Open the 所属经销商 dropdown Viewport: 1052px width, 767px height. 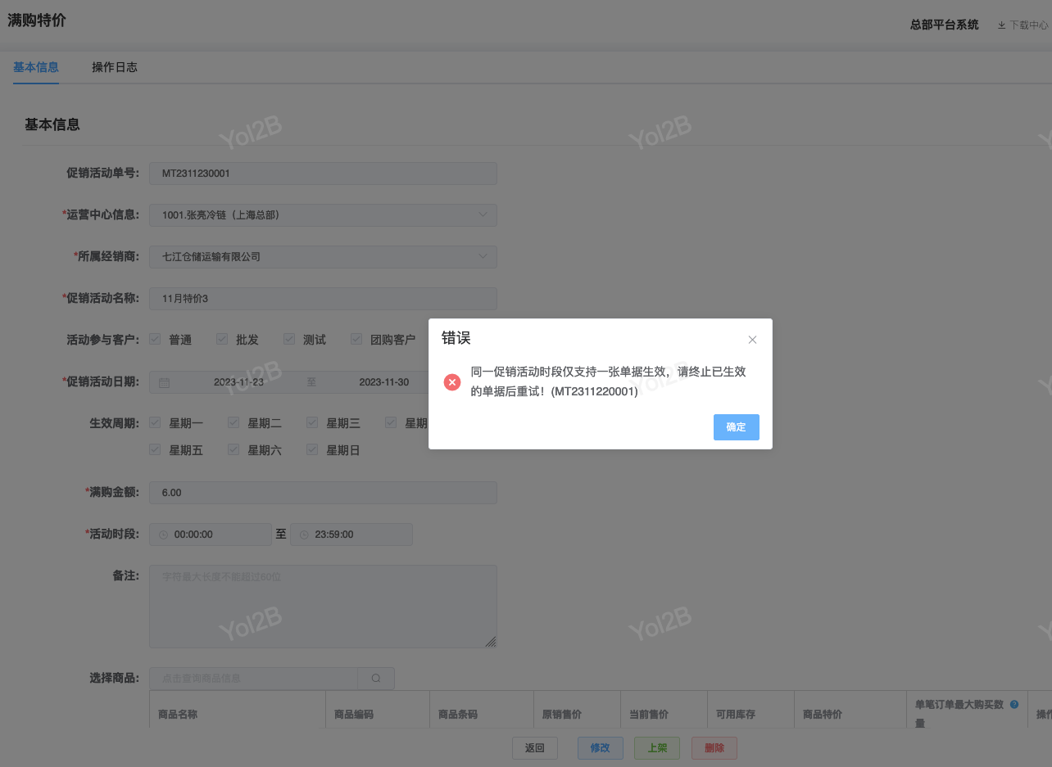323,257
